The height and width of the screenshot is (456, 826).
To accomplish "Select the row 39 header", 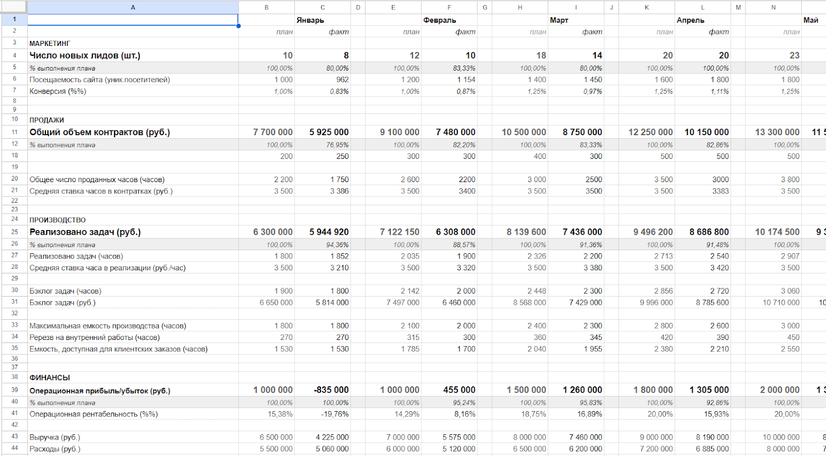I will tap(14, 390).
